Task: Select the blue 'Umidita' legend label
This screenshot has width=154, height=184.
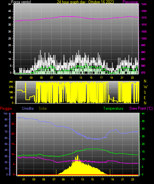Action: click(28, 108)
